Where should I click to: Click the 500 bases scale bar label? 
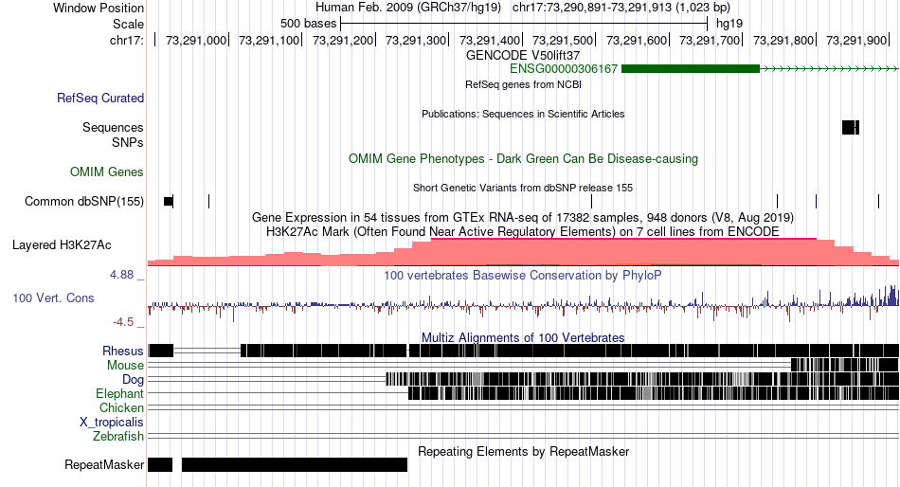[x=308, y=24]
